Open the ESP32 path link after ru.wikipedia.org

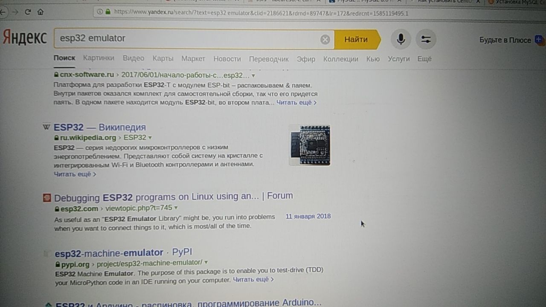click(x=135, y=138)
